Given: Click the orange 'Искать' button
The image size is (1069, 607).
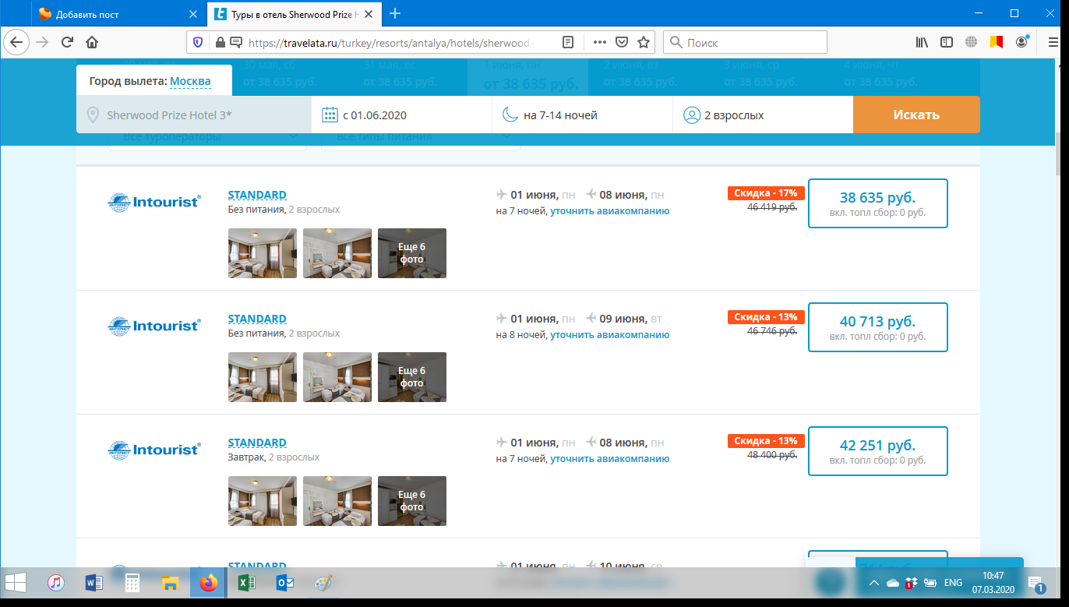Looking at the screenshot, I should (x=916, y=115).
